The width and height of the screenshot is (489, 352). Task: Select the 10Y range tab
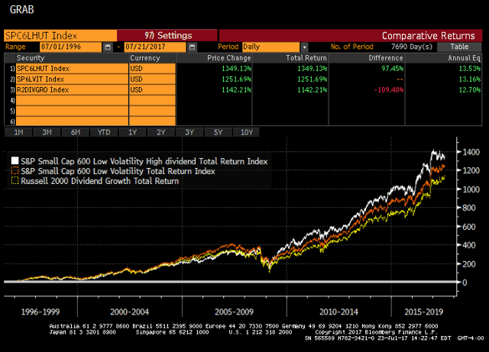(x=246, y=132)
